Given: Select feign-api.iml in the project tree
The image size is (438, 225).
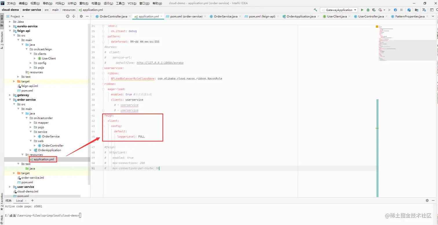Looking at the screenshot, I should click(x=30, y=86).
